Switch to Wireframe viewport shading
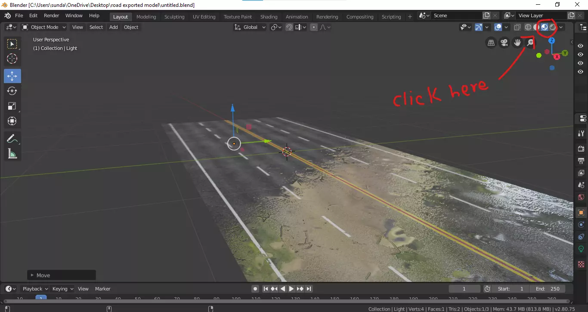 [x=528, y=27]
